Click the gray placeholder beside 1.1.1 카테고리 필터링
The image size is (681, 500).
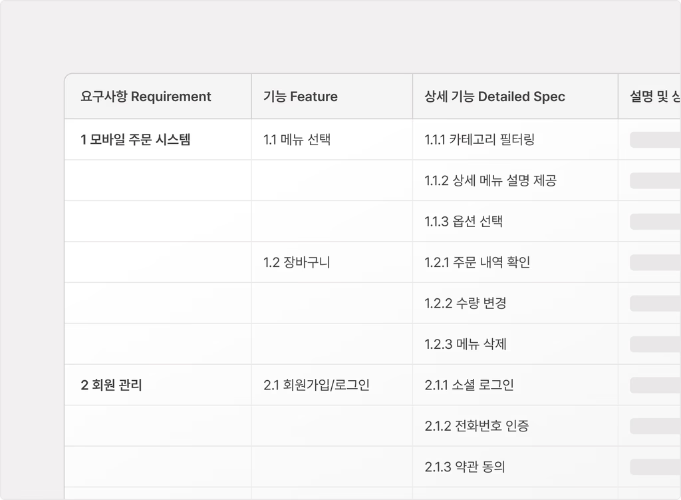tap(655, 140)
